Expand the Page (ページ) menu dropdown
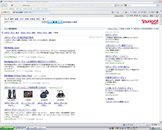This screenshot has width=162, height=130. [133, 12]
